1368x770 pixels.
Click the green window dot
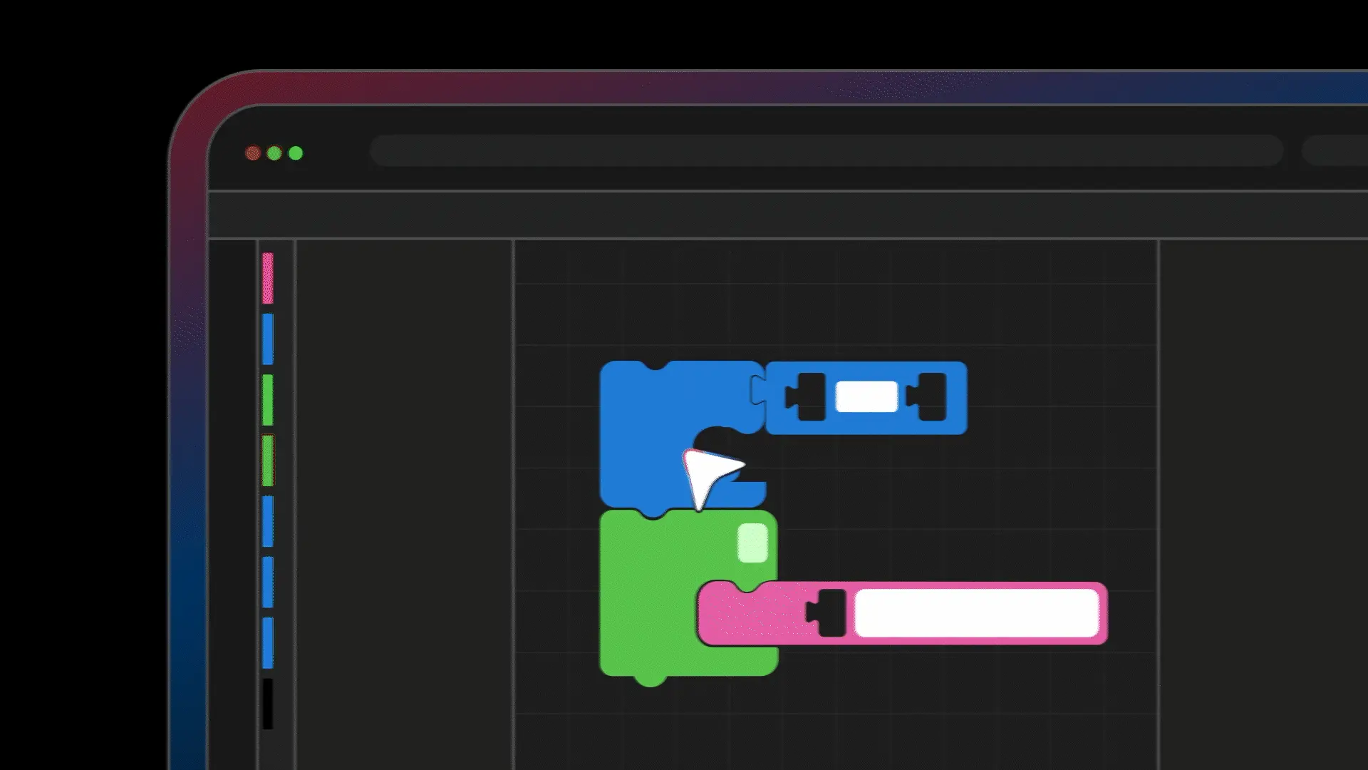point(296,153)
